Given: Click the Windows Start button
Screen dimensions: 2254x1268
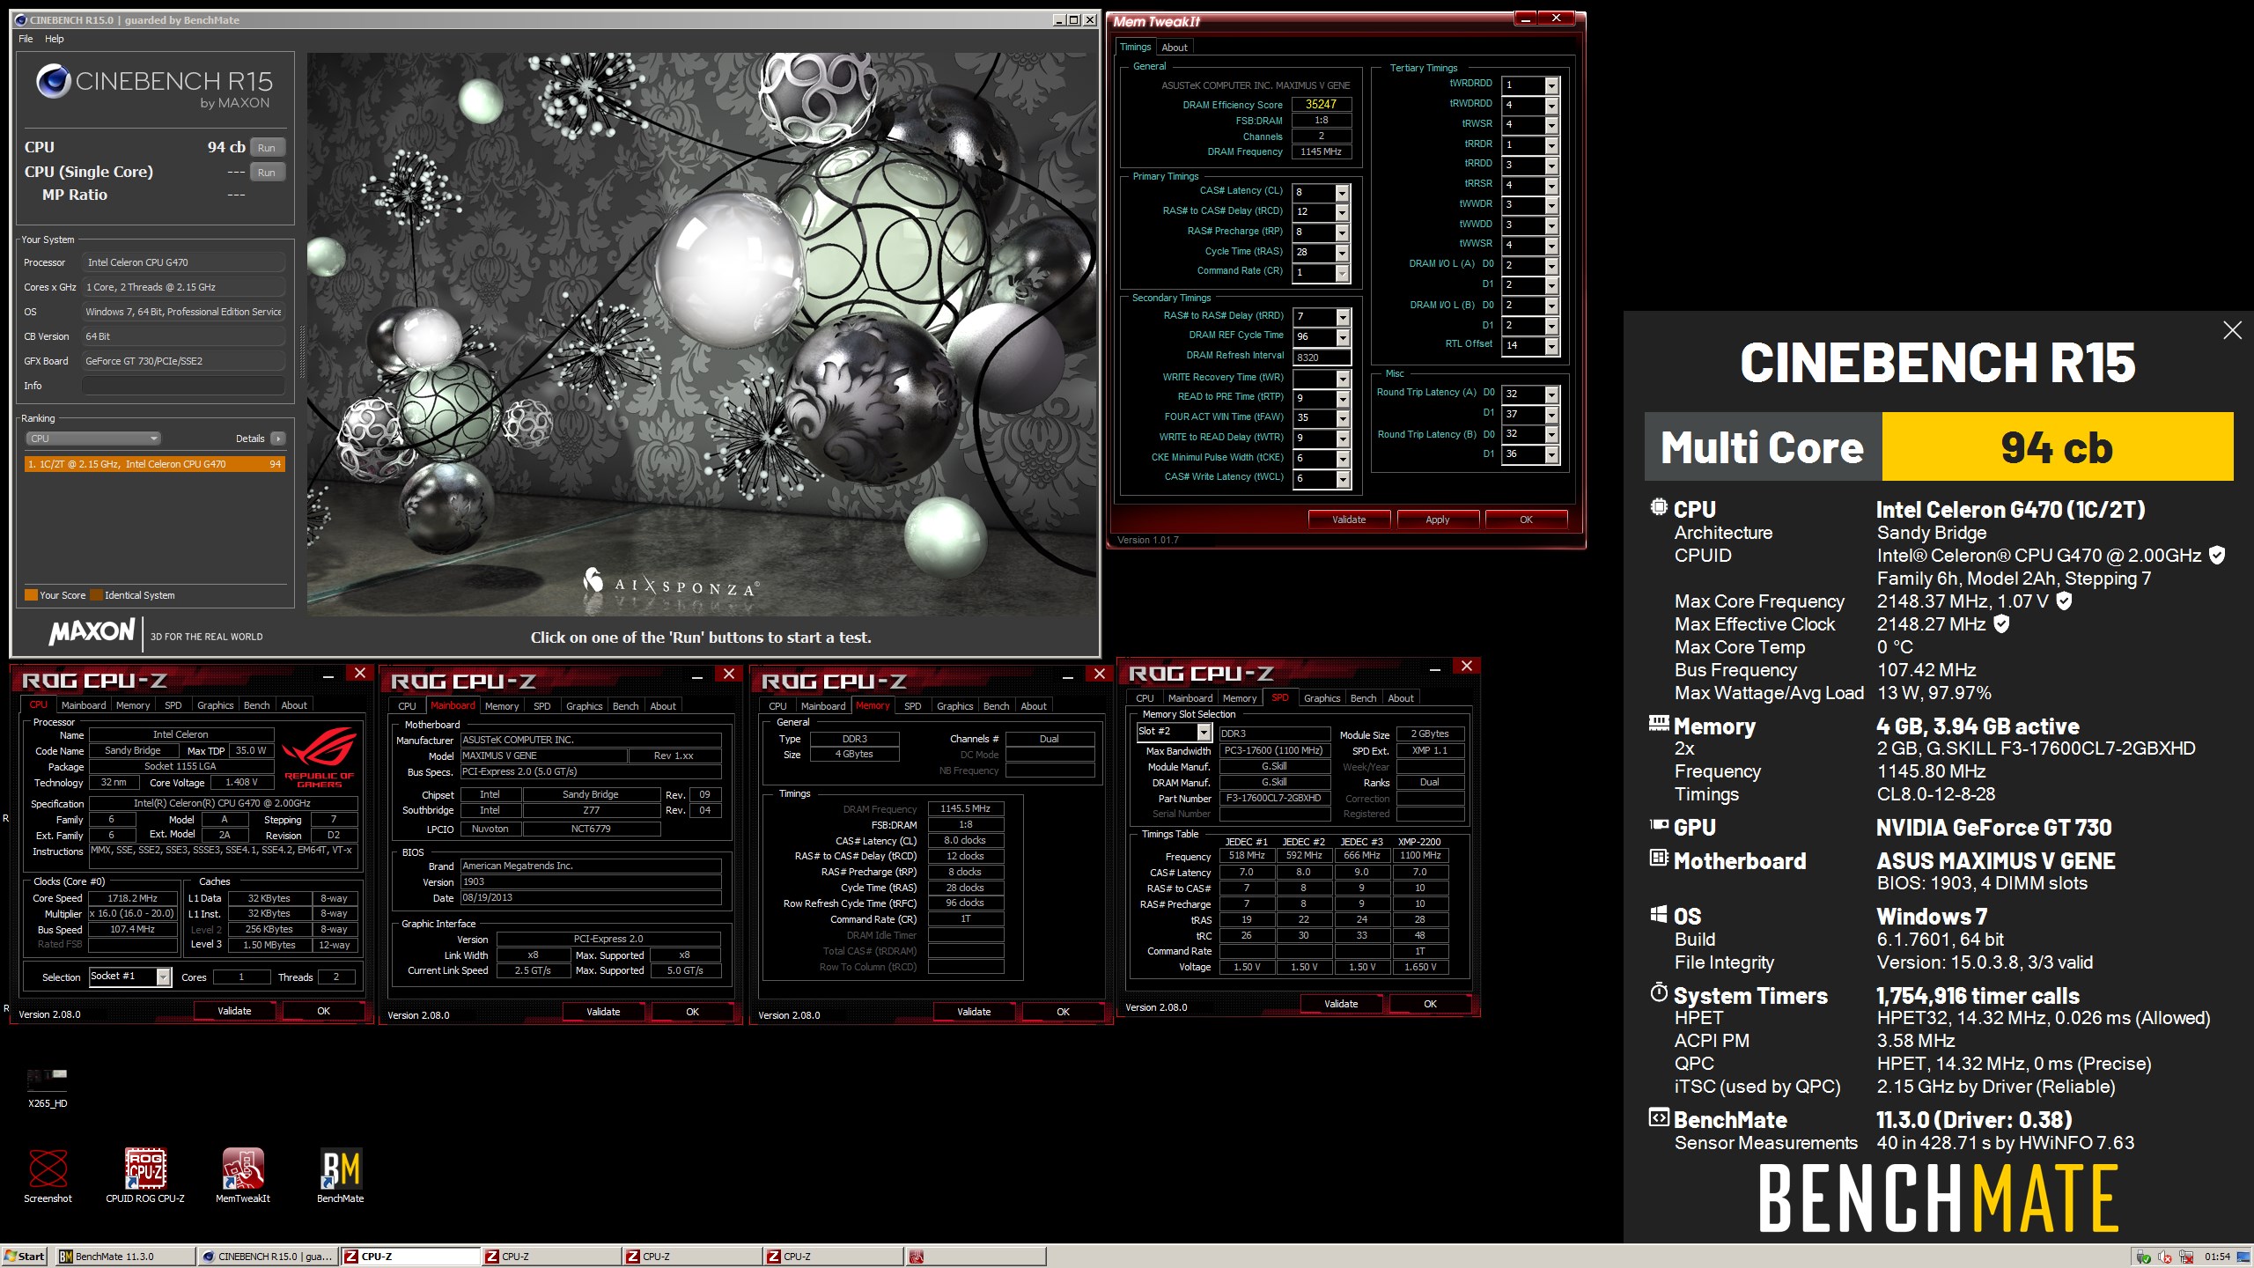Looking at the screenshot, I should (25, 1257).
